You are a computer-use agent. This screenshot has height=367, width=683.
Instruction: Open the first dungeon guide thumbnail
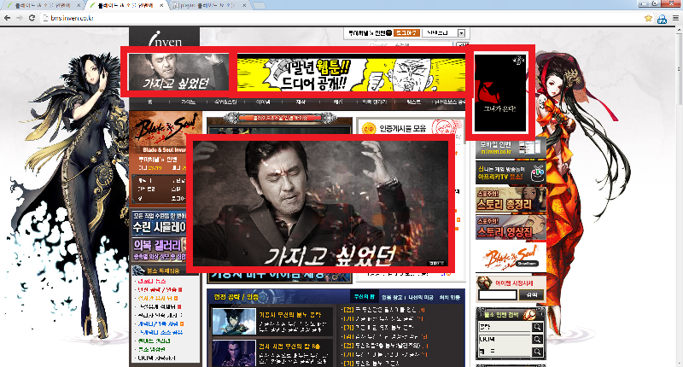[x=234, y=321]
